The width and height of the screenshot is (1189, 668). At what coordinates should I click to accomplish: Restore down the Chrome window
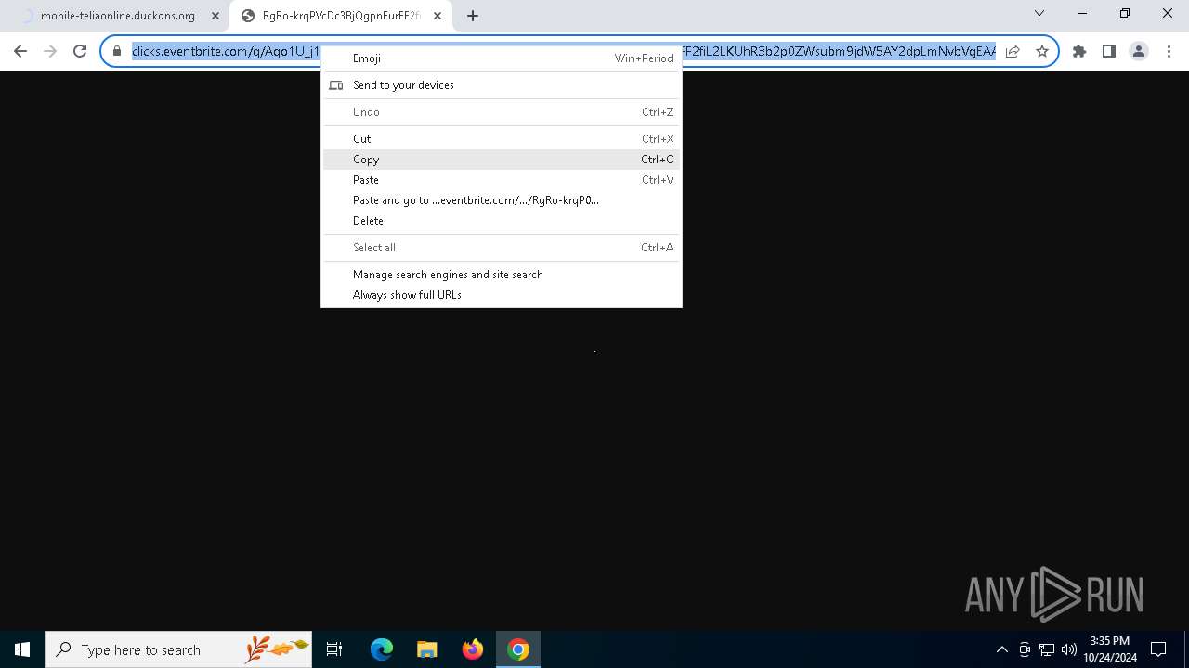(1125, 13)
